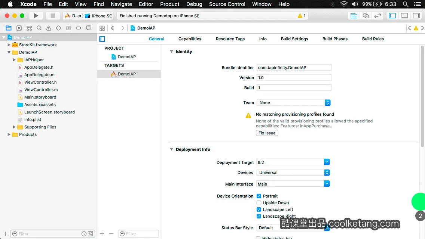The image size is (425, 239).
Task: Click the Build number field
Action: coord(294,88)
